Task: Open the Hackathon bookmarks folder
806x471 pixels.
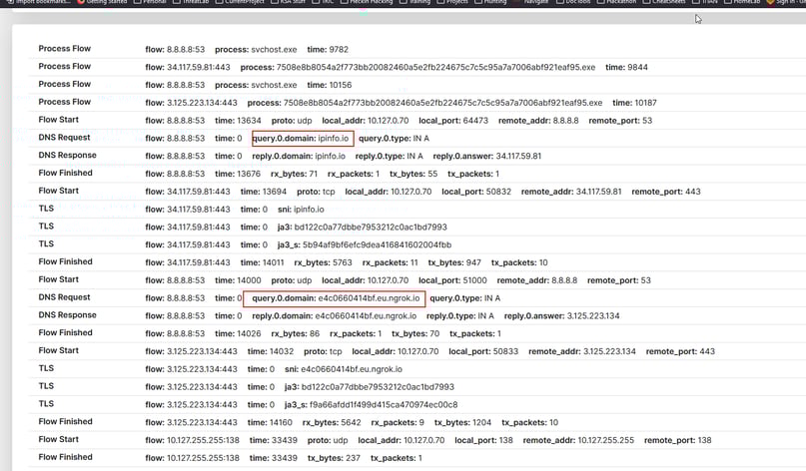Action: coord(616,3)
